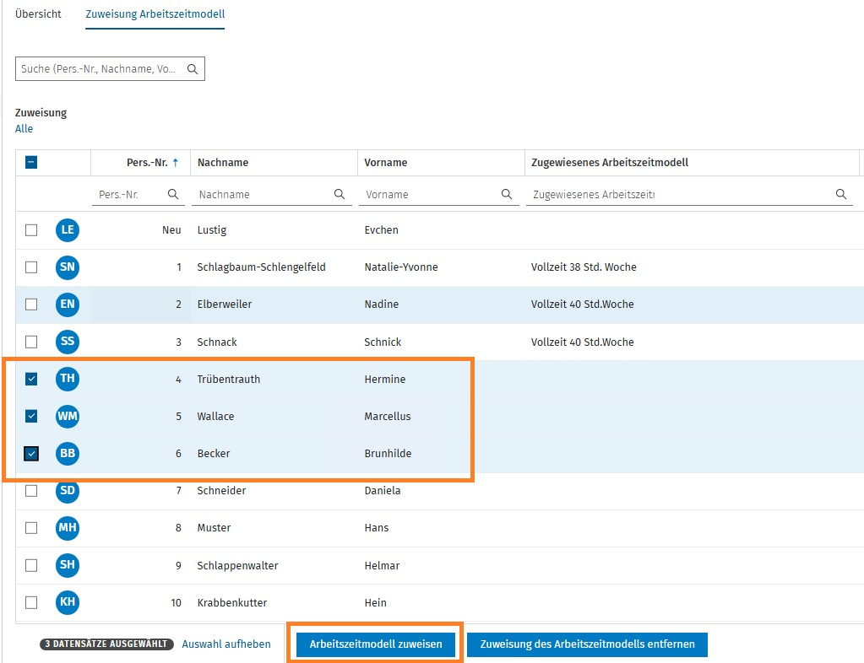Click the search icon in the Zugewiesenes Arbeitszeitmodell filter
The height and width of the screenshot is (663, 864).
841,194
